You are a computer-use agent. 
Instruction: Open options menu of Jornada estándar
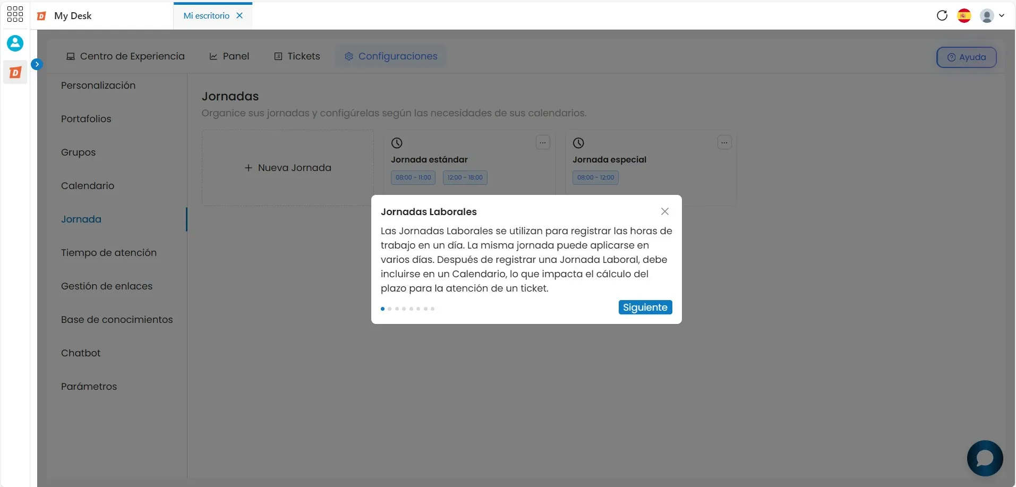pyautogui.click(x=543, y=142)
